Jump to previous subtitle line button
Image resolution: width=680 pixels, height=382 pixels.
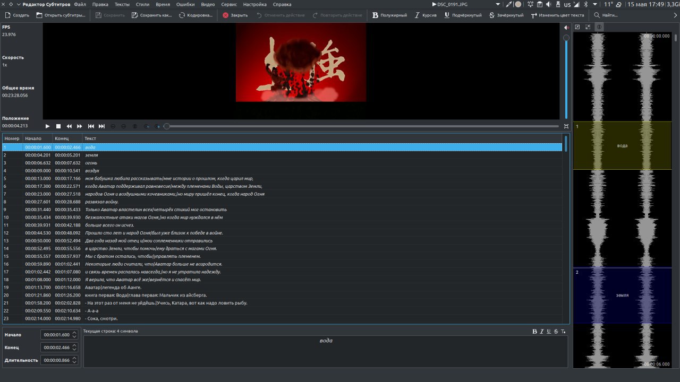click(91, 126)
